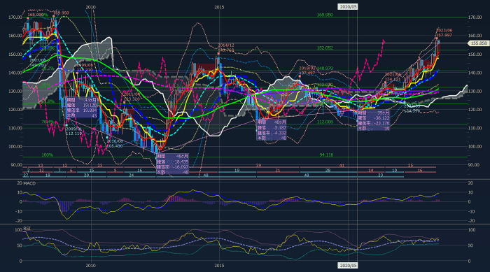Click 100 on the RSI left axis
490x272 pixels.
click(18, 230)
